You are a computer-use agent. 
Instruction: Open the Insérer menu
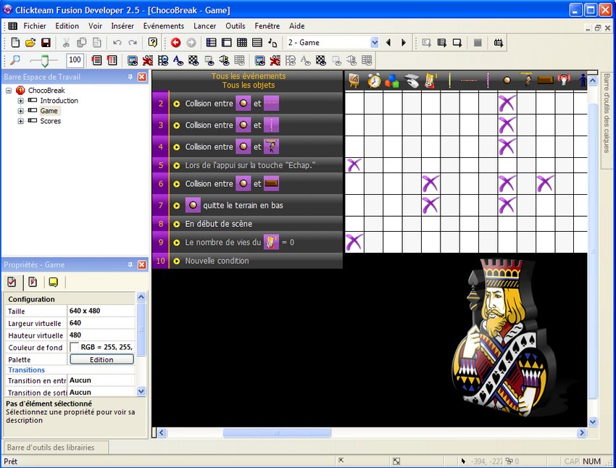point(122,26)
